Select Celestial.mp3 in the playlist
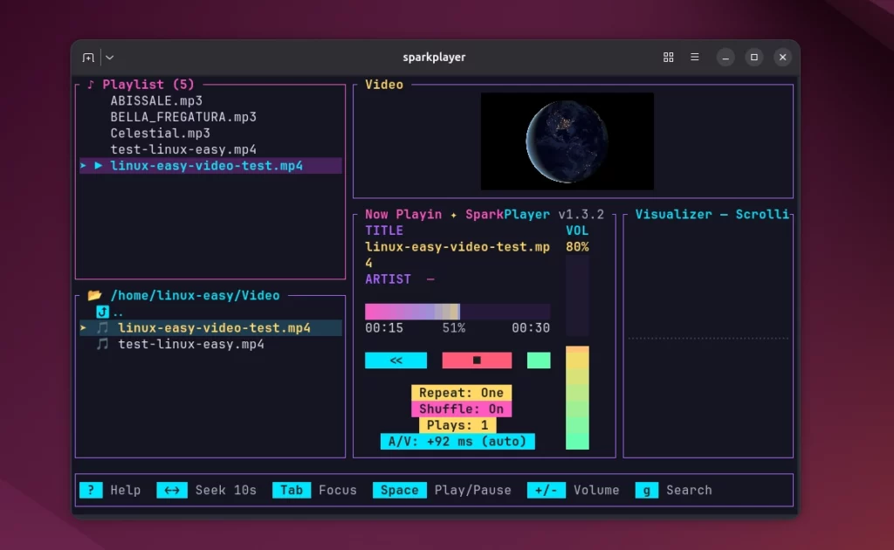The height and width of the screenshot is (550, 894). [x=161, y=134]
